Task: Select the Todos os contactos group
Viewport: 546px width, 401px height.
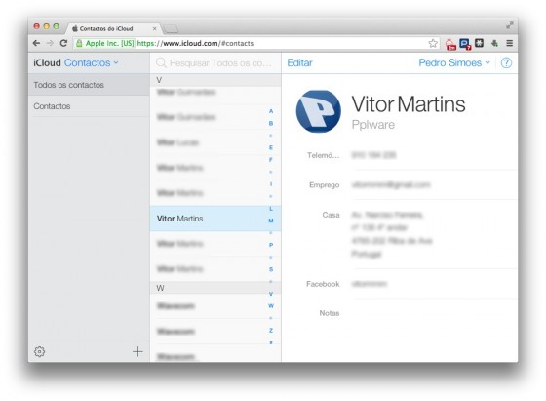Action: (x=89, y=85)
